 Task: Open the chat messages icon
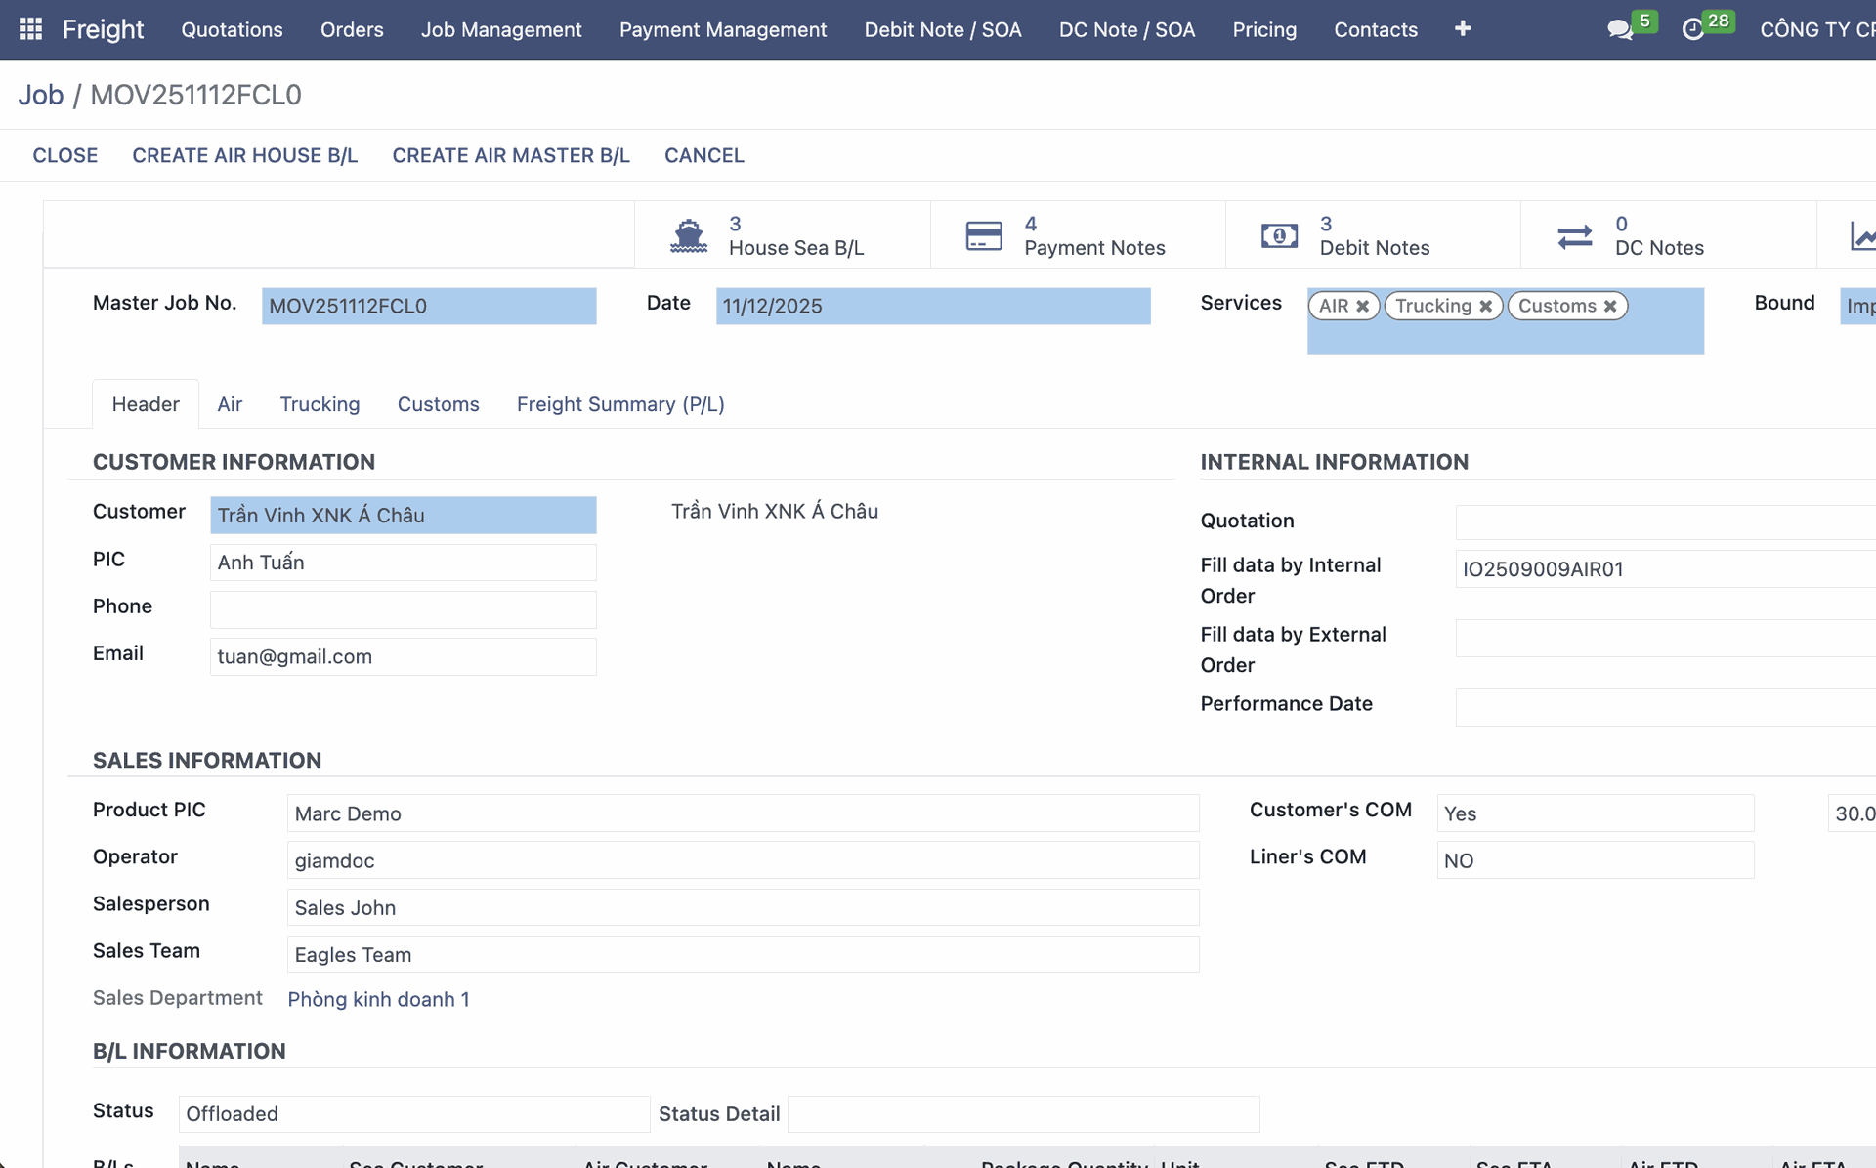pos(1619,29)
